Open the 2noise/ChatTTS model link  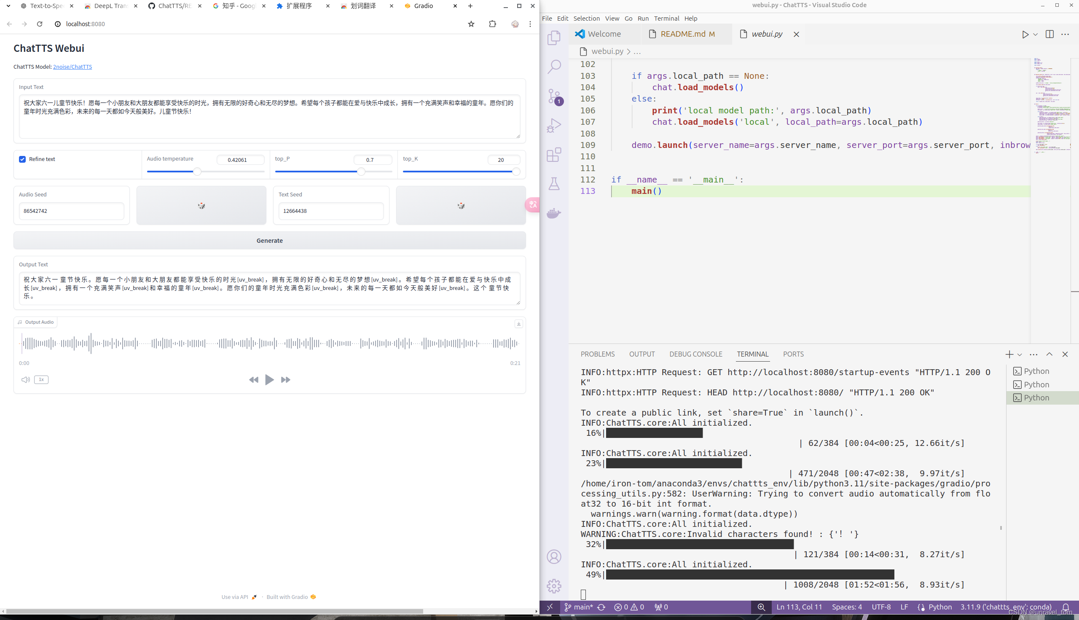(72, 66)
